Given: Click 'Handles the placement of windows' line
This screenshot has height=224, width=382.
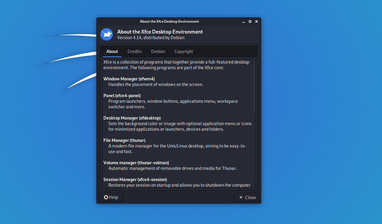Looking at the screenshot, I should (x=156, y=84).
